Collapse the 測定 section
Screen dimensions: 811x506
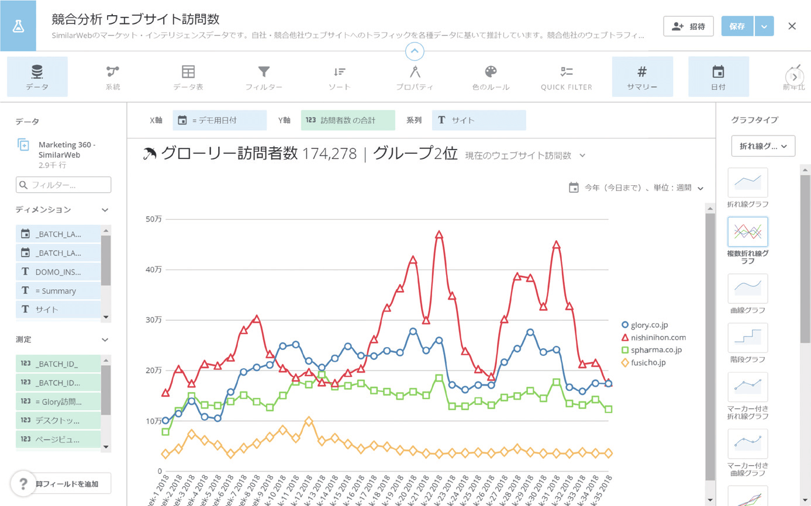pyautogui.click(x=105, y=339)
